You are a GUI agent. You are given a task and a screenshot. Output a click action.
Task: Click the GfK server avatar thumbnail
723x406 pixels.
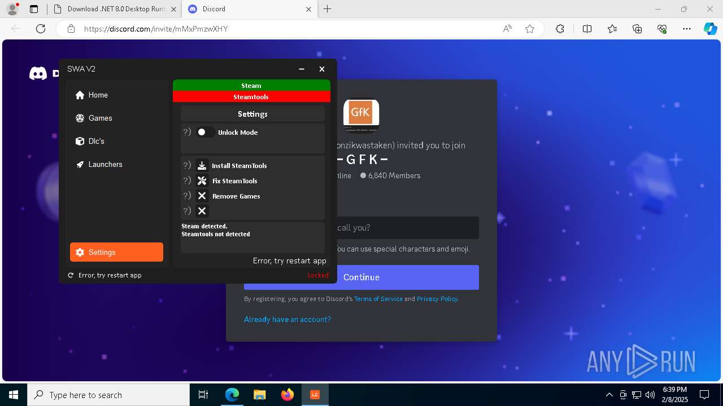coord(361,116)
